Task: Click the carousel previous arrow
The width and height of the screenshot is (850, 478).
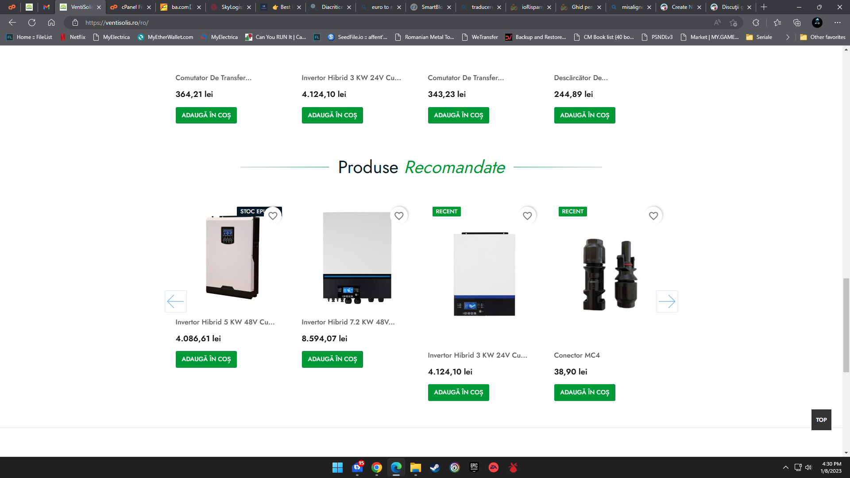Action: coord(176,301)
